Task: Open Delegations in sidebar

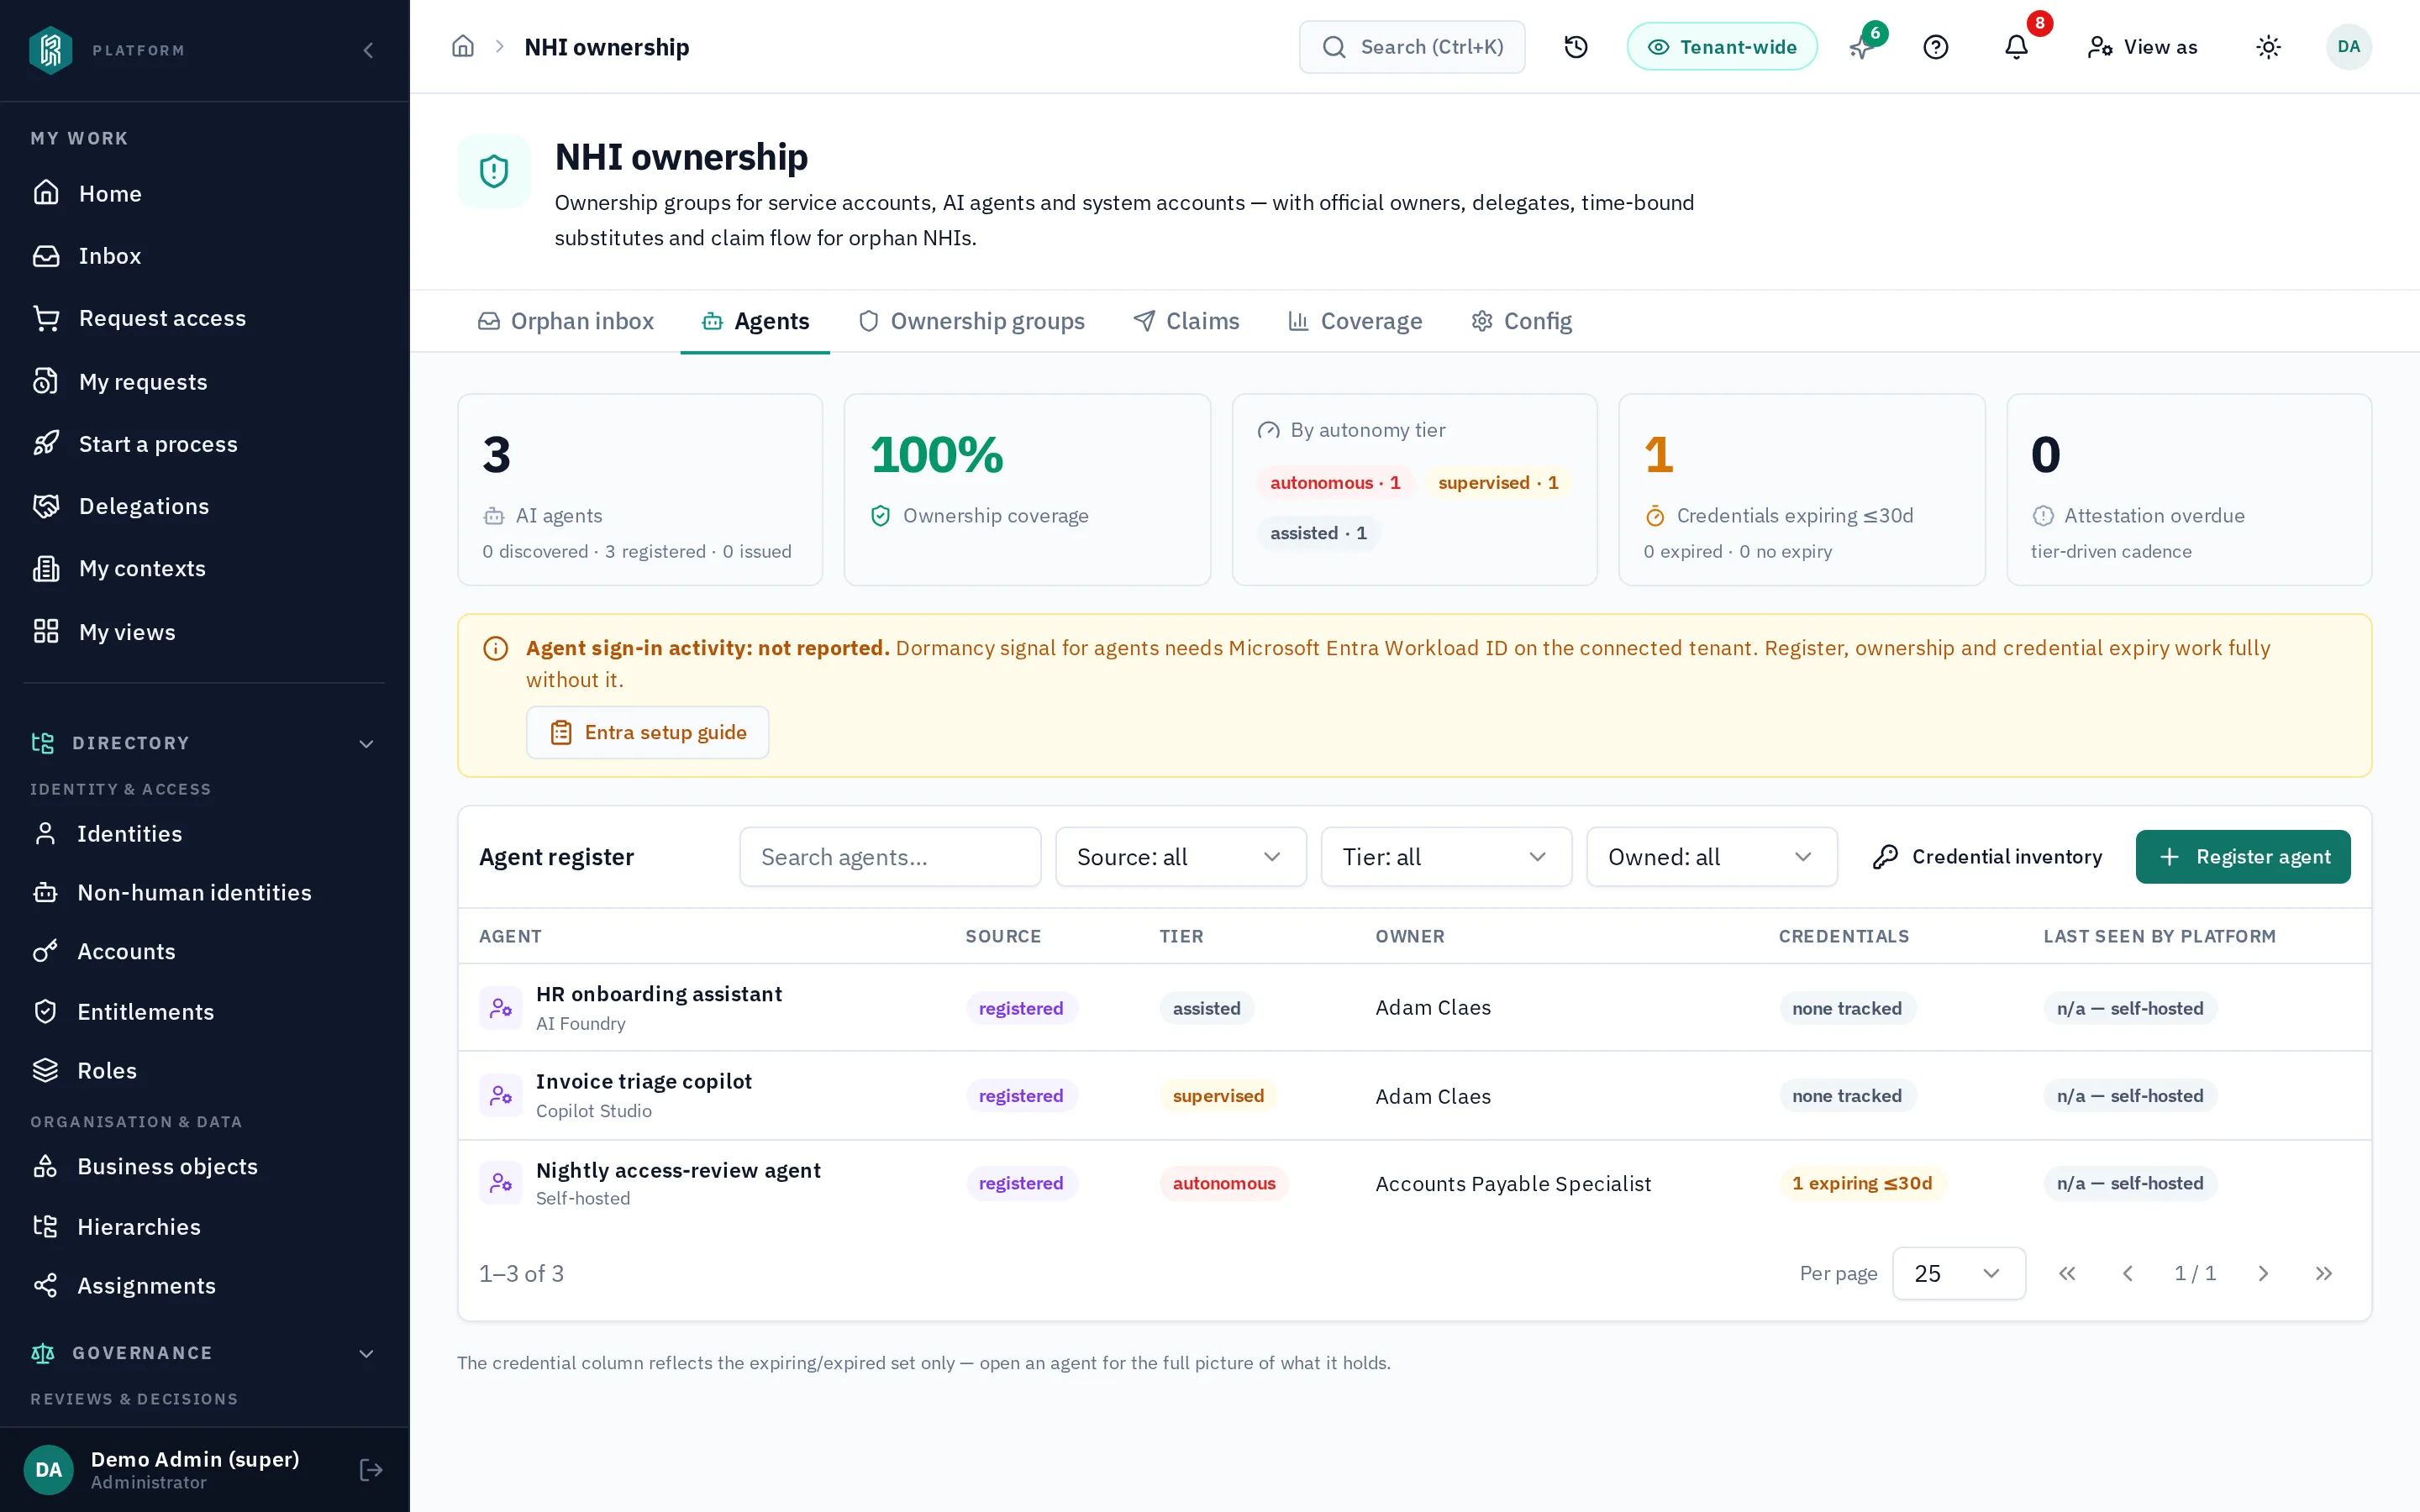Action: pyautogui.click(x=204, y=506)
